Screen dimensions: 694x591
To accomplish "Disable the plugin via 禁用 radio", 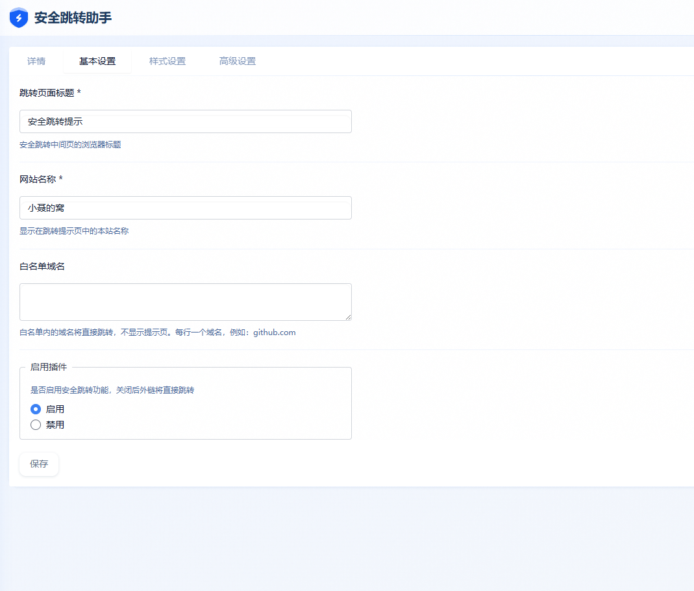I will click(x=36, y=424).
